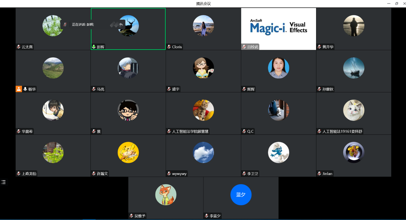The image size is (406, 220).
Task: Click the blue 蓝夕 avatar circle
Action: [241, 195]
